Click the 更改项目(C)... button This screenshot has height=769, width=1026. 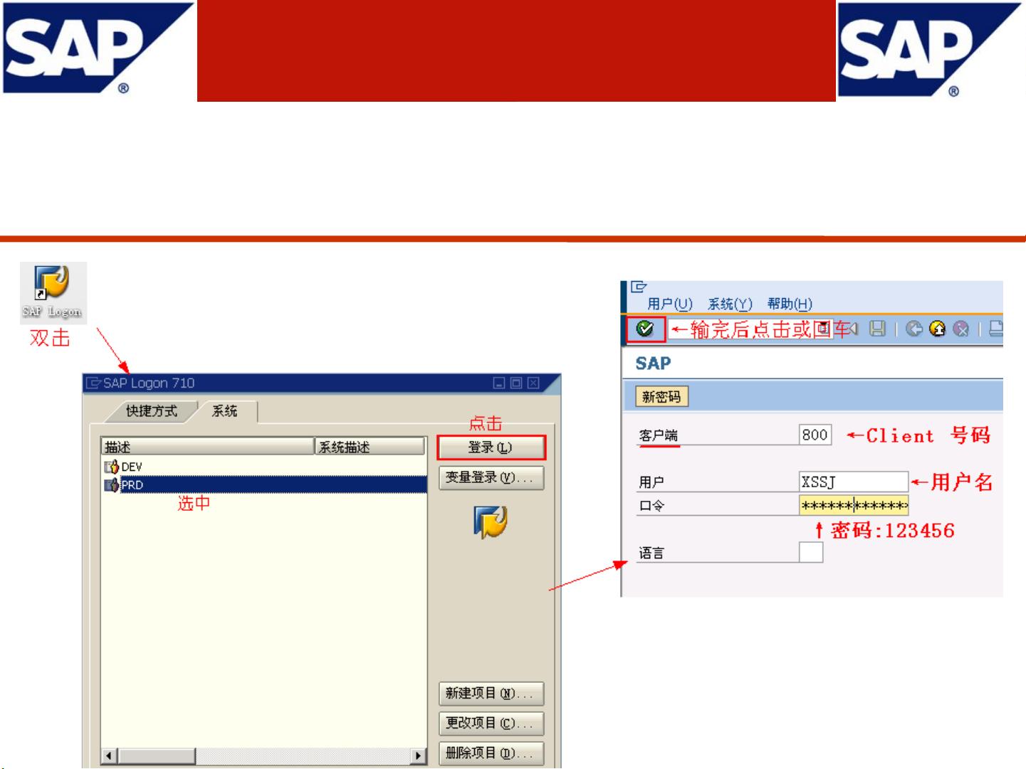(491, 723)
